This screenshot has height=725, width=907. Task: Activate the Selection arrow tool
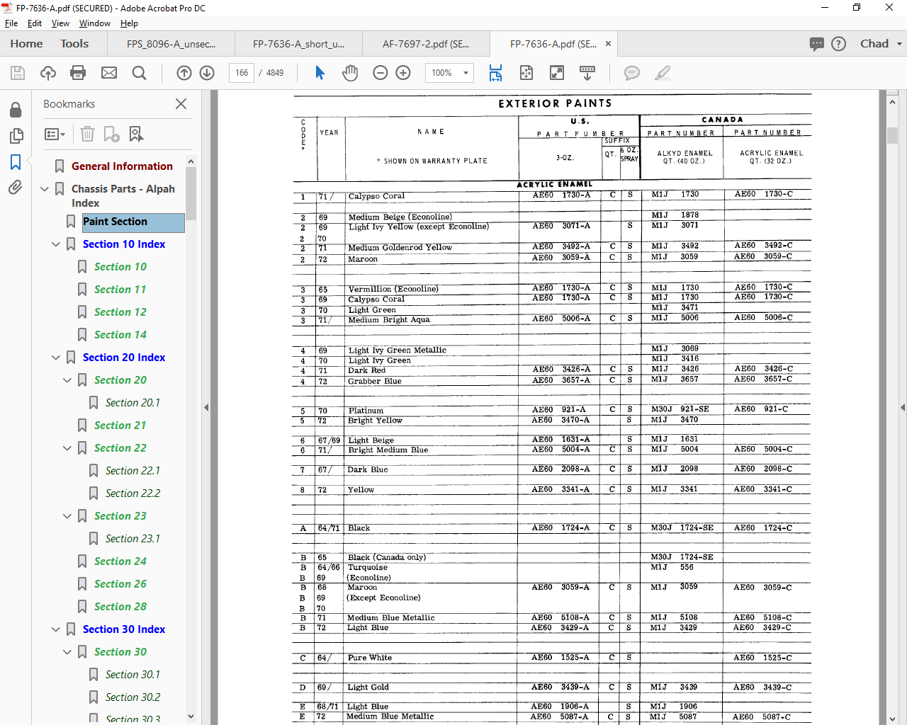tap(320, 73)
